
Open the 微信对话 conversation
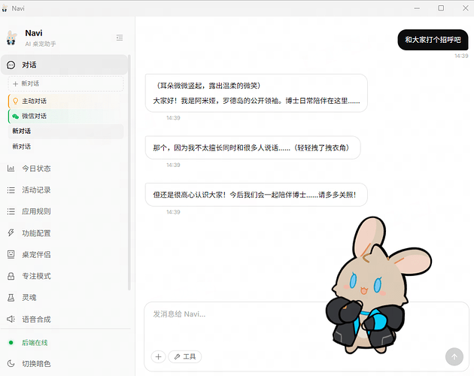[x=65, y=116]
